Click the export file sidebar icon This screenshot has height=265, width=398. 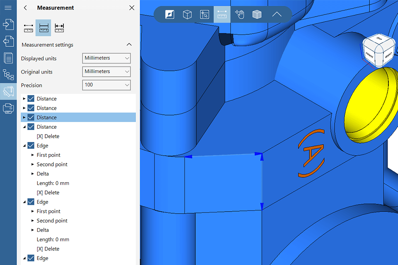click(8, 41)
